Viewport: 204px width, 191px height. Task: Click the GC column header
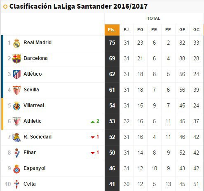click(x=196, y=30)
